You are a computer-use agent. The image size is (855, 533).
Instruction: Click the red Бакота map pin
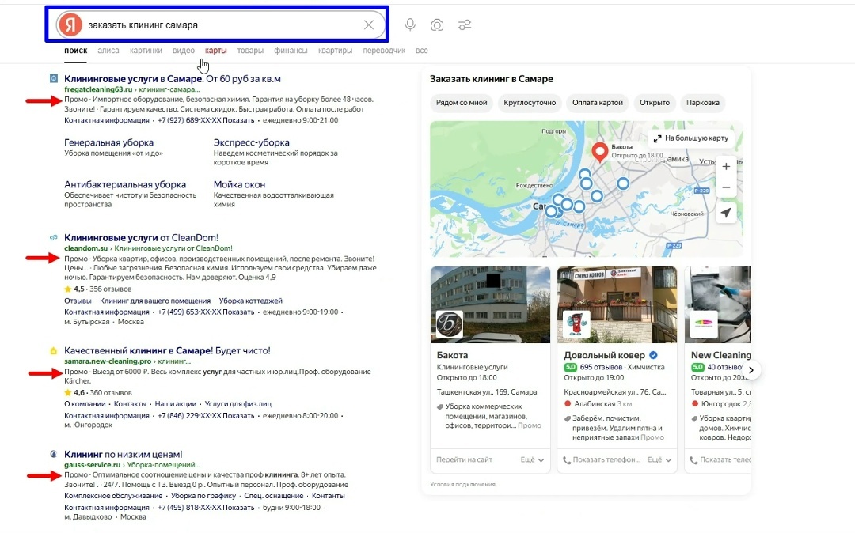coord(600,152)
